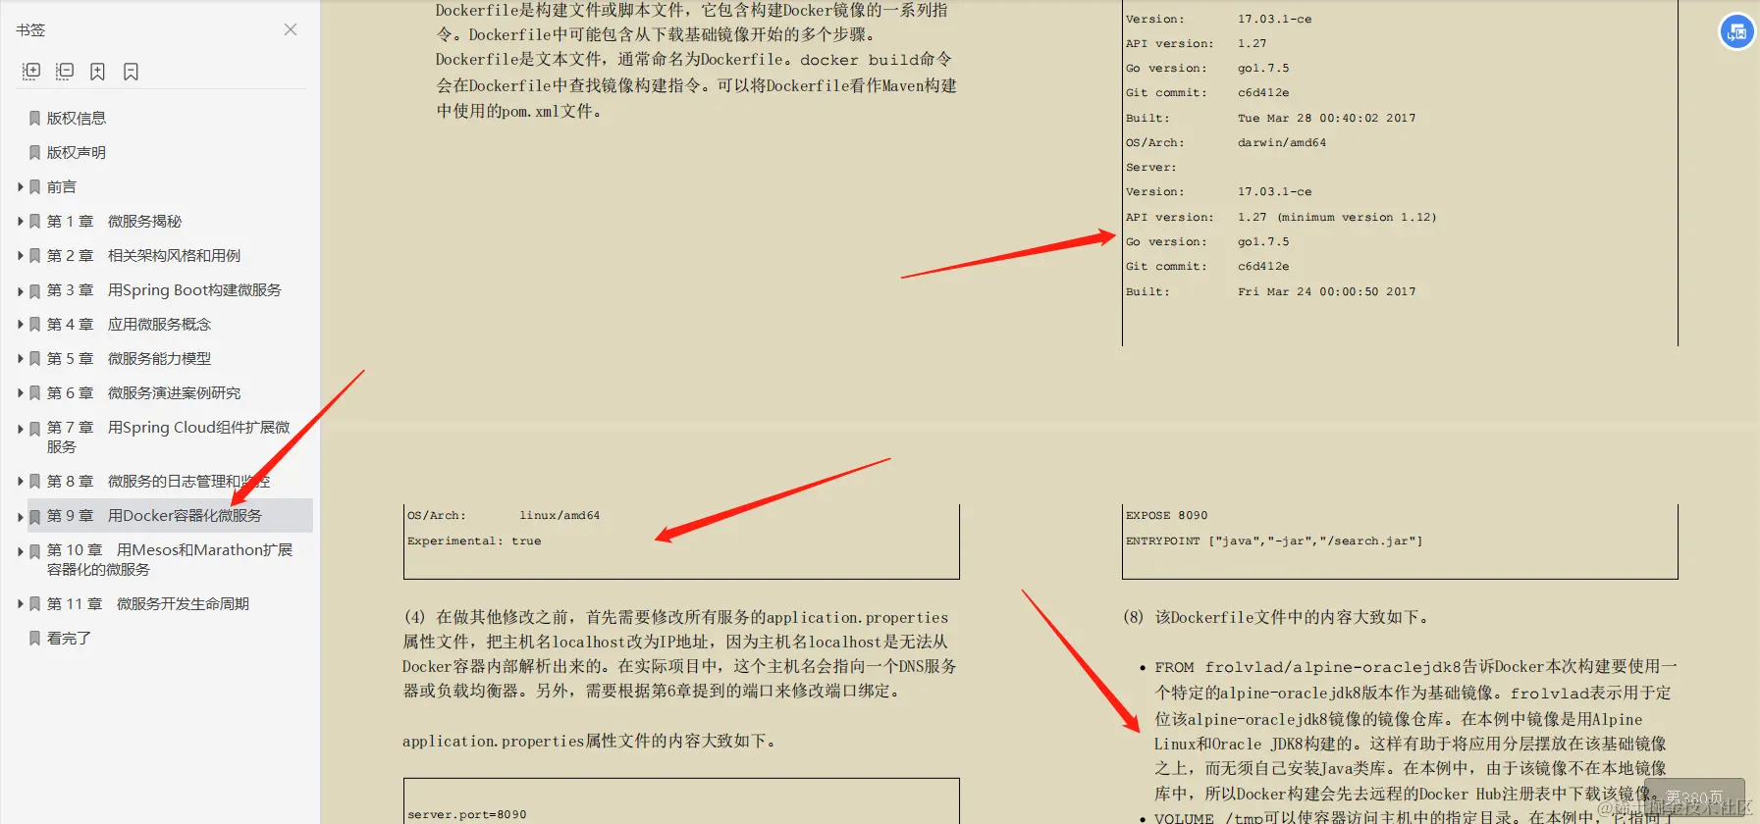Expand 第 11 章 微服务开发生命周期 arrow
Viewport: 1760px width, 824px height.
point(21,603)
